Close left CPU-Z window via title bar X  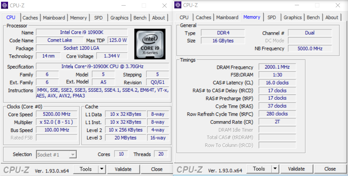(x=165, y=6)
